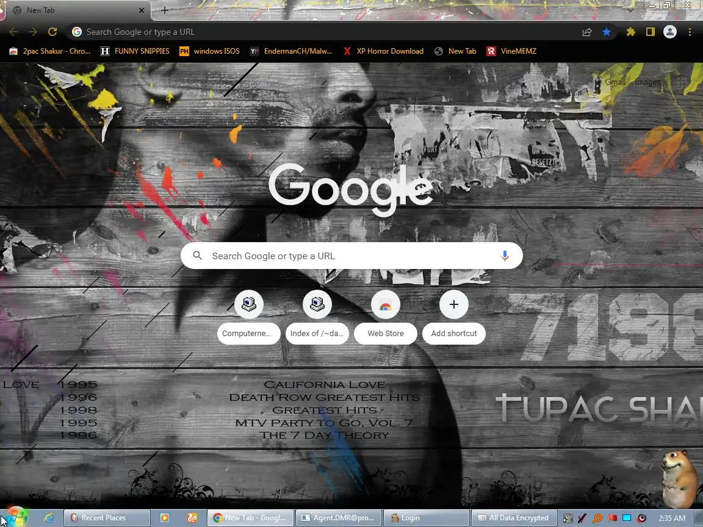Open the orange UC Browser taskbar icon
Viewport: 703px width, 527px height.
click(x=192, y=518)
